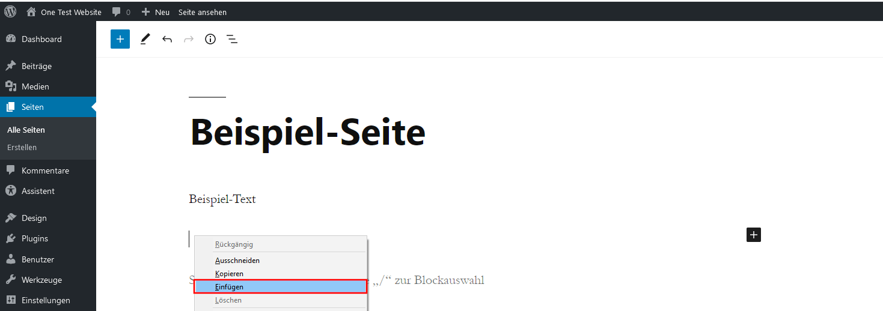Image resolution: width=883 pixels, height=311 pixels.
Task: Pick Ausschneiden from the context menu
Action: click(237, 261)
